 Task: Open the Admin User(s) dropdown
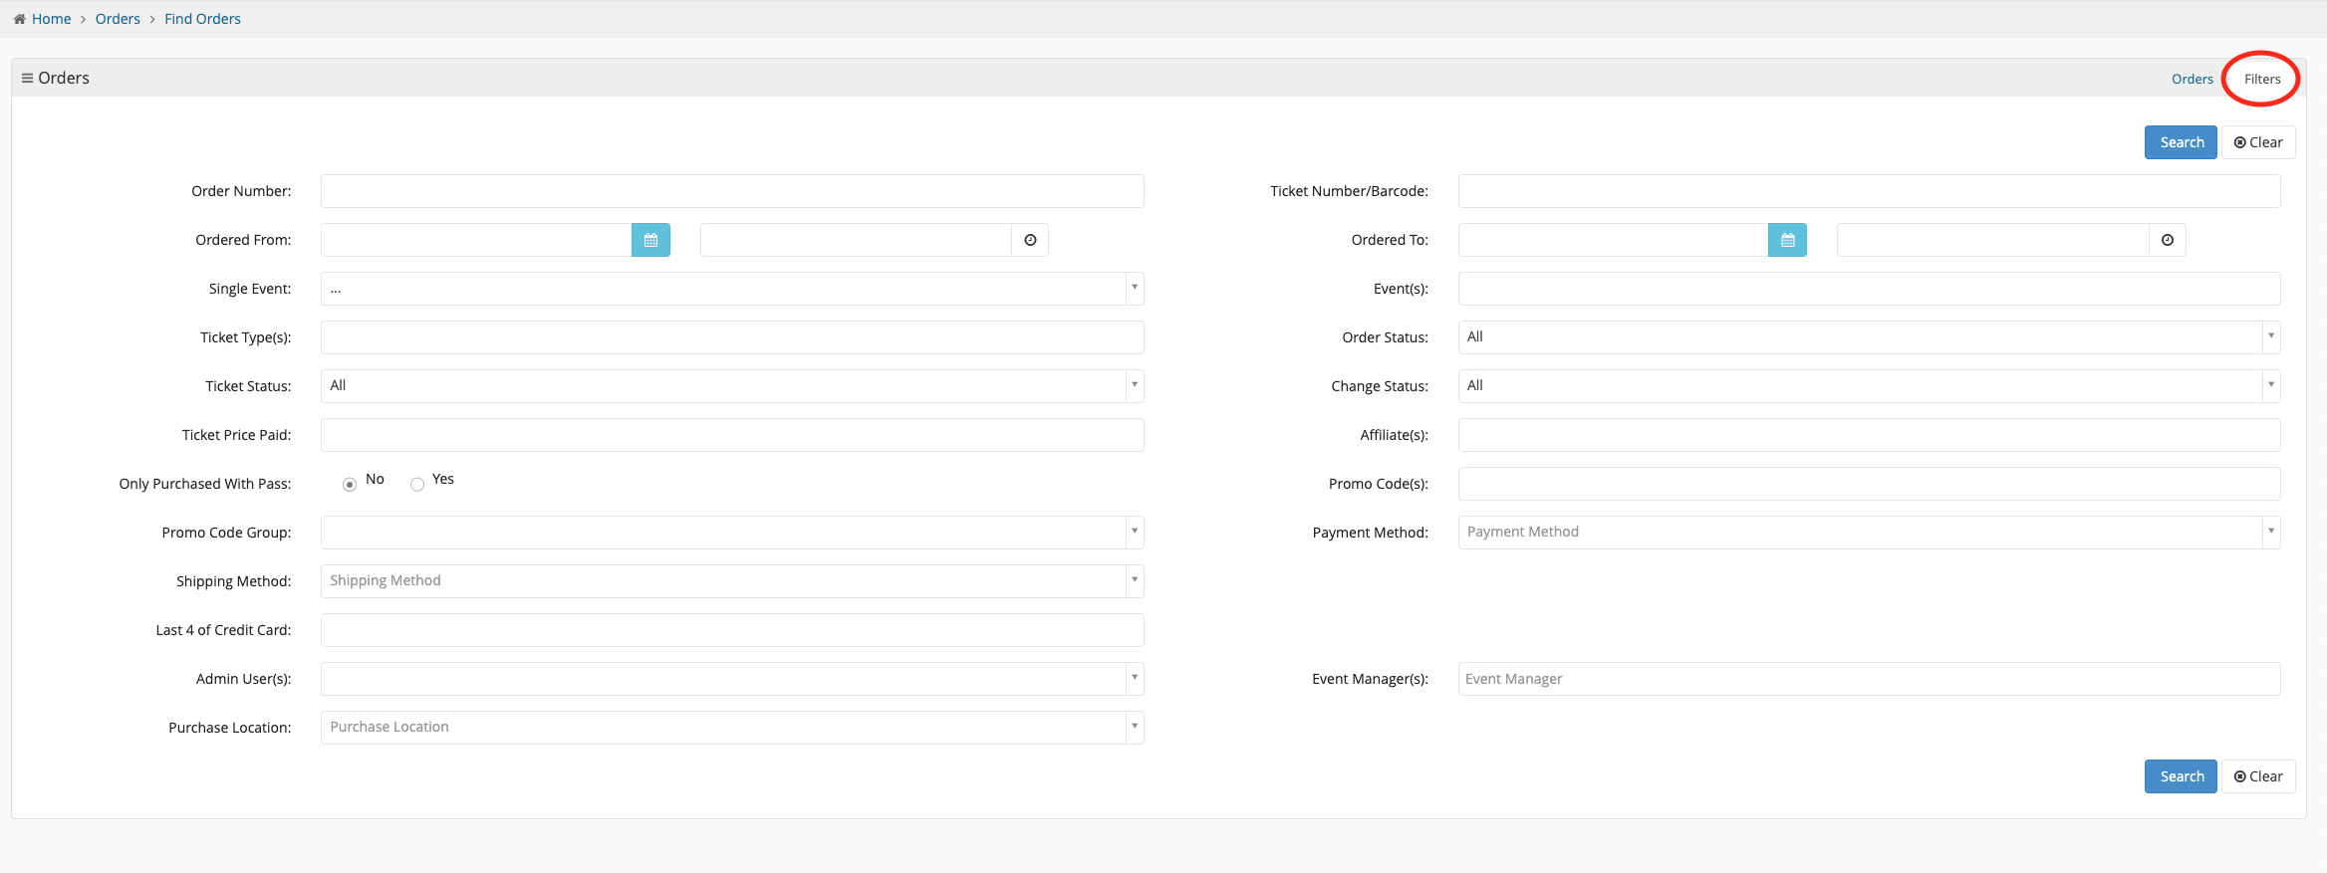pyautogui.click(x=732, y=679)
